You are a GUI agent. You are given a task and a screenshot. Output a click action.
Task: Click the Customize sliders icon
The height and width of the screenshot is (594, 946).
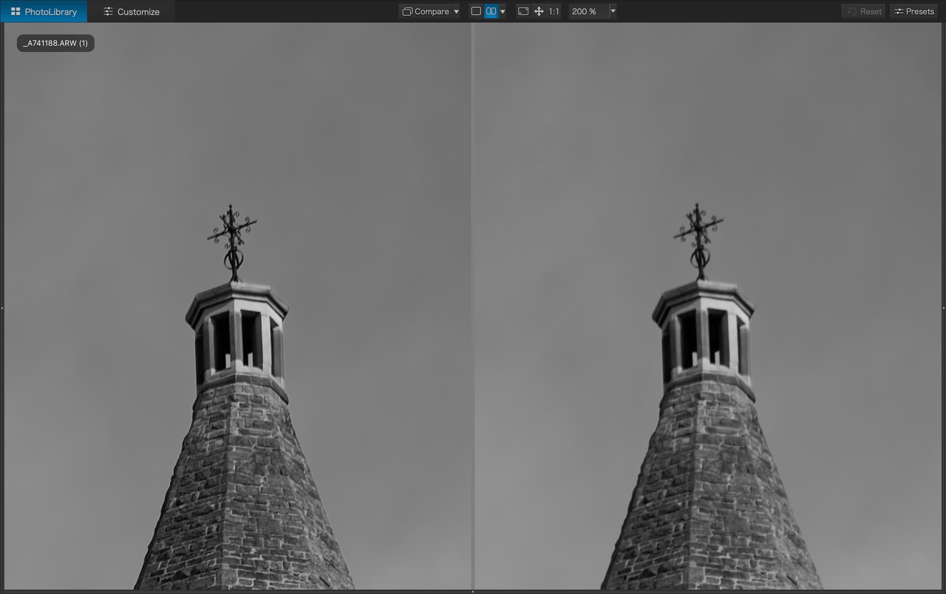coord(108,11)
